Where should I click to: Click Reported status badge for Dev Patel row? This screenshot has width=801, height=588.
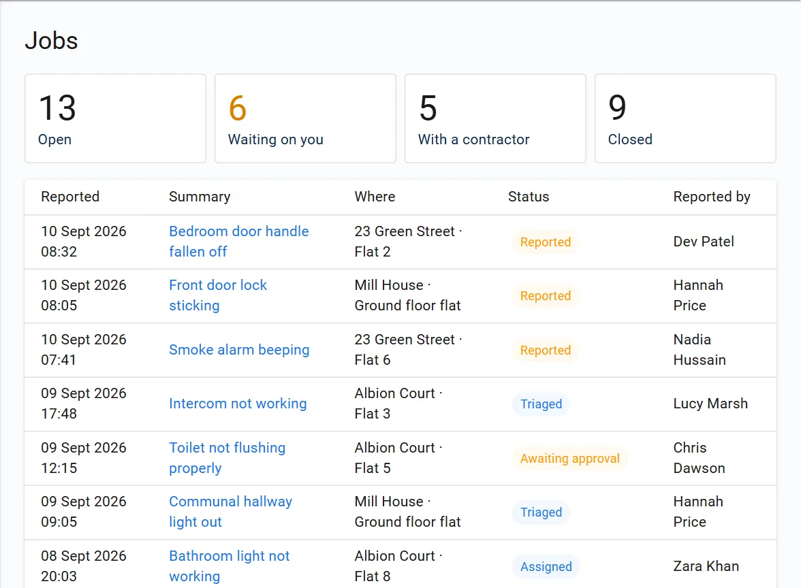546,242
